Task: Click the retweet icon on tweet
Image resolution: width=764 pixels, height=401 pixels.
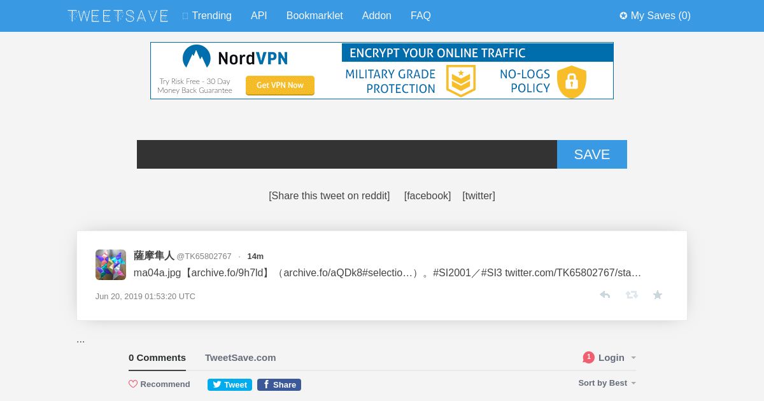Action: [x=632, y=295]
